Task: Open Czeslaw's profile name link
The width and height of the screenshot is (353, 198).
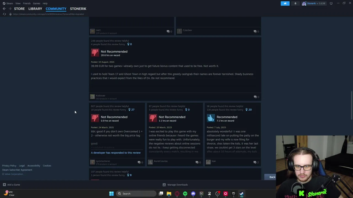Action: tap(187, 30)
